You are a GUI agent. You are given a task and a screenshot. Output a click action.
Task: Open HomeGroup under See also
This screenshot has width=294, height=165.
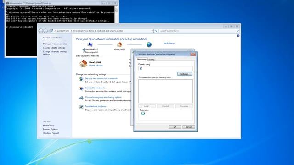coord(49,126)
